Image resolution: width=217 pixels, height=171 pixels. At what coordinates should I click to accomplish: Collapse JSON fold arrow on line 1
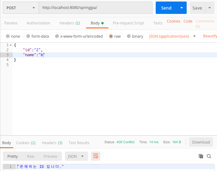[11, 45]
